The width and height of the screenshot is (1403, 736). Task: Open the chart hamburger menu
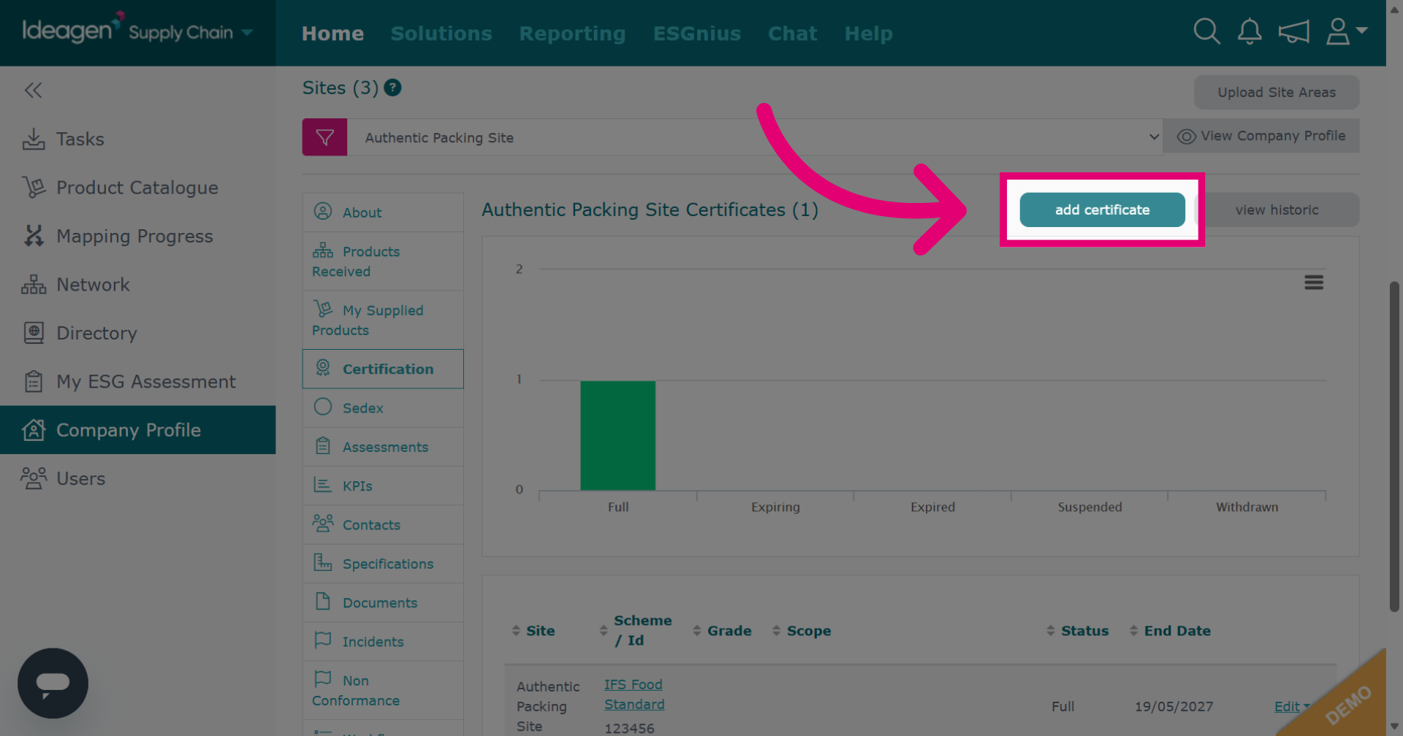point(1314,283)
